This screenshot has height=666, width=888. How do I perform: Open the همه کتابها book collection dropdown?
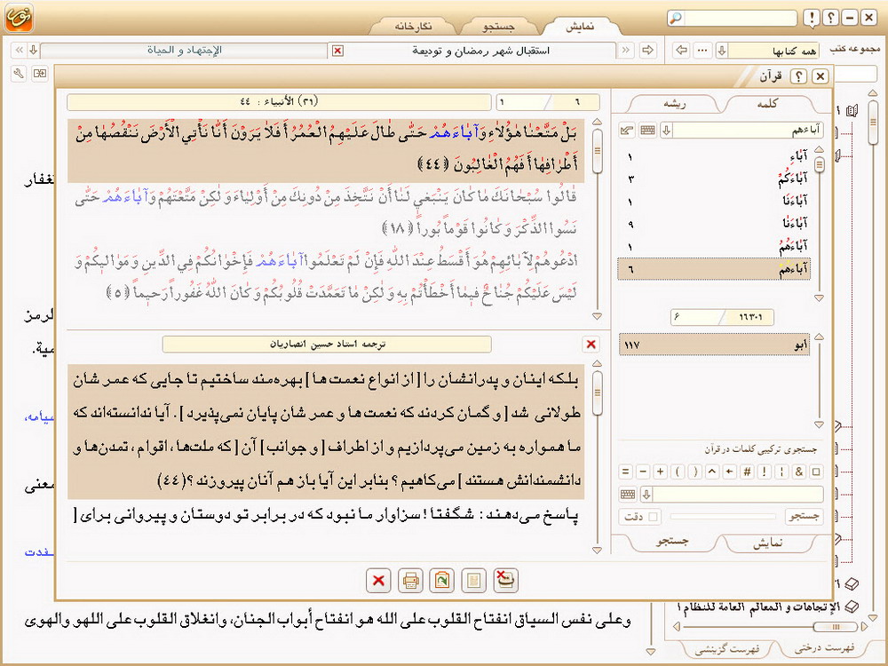point(722,51)
